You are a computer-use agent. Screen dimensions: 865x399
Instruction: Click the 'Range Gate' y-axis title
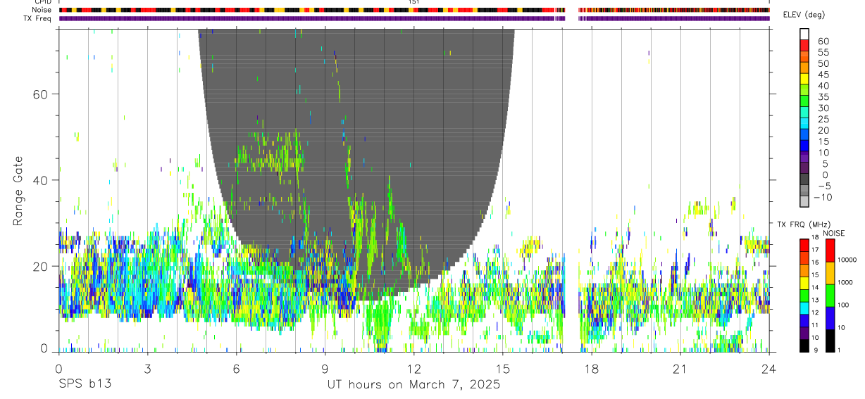[x=20, y=191]
